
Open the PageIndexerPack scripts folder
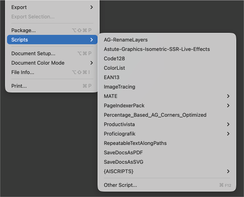(167, 105)
